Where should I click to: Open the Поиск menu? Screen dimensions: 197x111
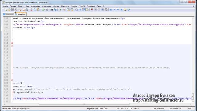coord(21,6)
